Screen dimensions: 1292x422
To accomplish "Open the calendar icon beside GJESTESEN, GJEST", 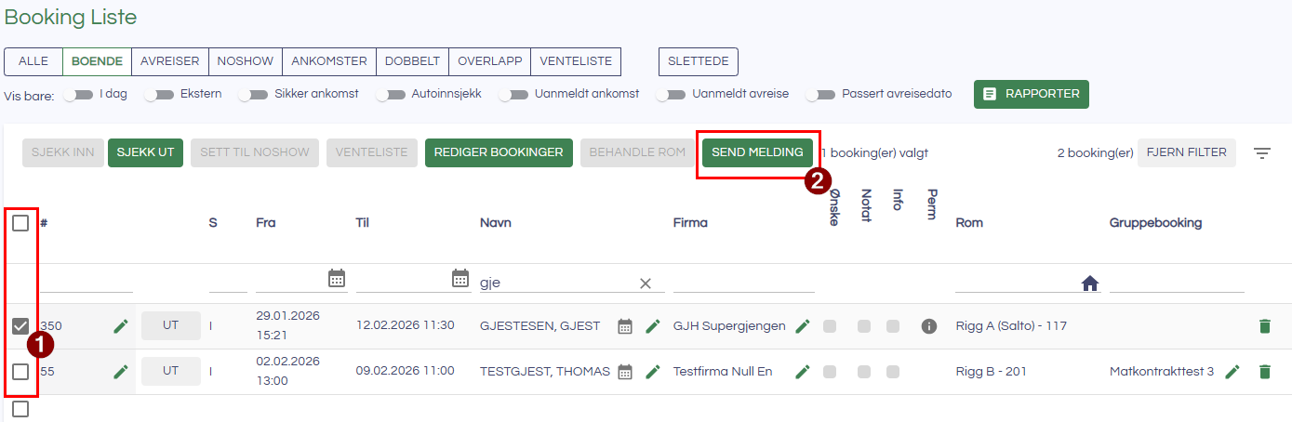I will click(625, 326).
